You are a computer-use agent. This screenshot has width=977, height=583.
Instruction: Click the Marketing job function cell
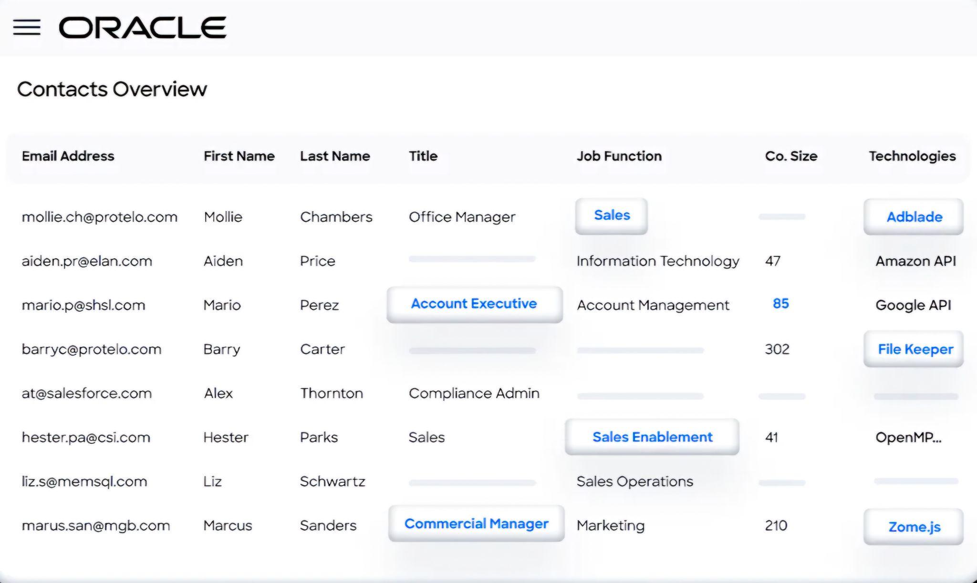[x=611, y=526]
